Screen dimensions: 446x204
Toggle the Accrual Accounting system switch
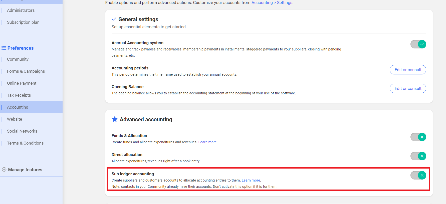click(x=418, y=44)
